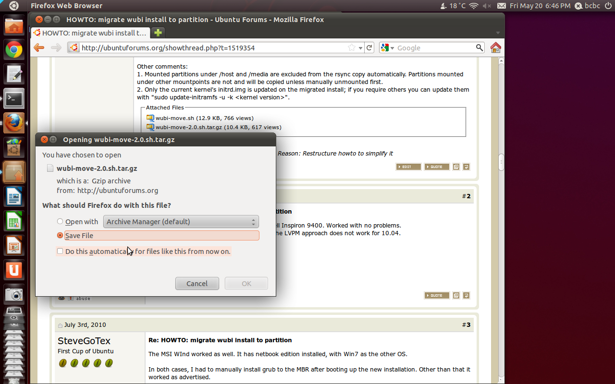Viewport: 615px width, 384px height.
Task: Open a new tab with the green plus button
Action: tap(158, 33)
